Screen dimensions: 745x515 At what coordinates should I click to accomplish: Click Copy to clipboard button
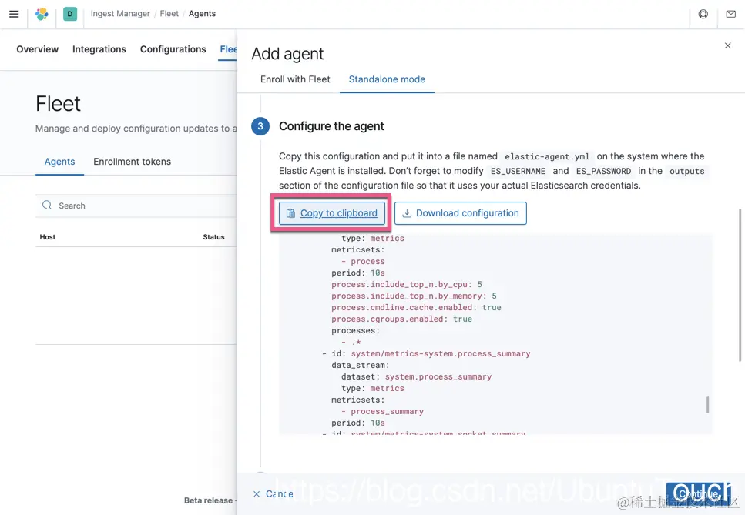coord(331,213)
